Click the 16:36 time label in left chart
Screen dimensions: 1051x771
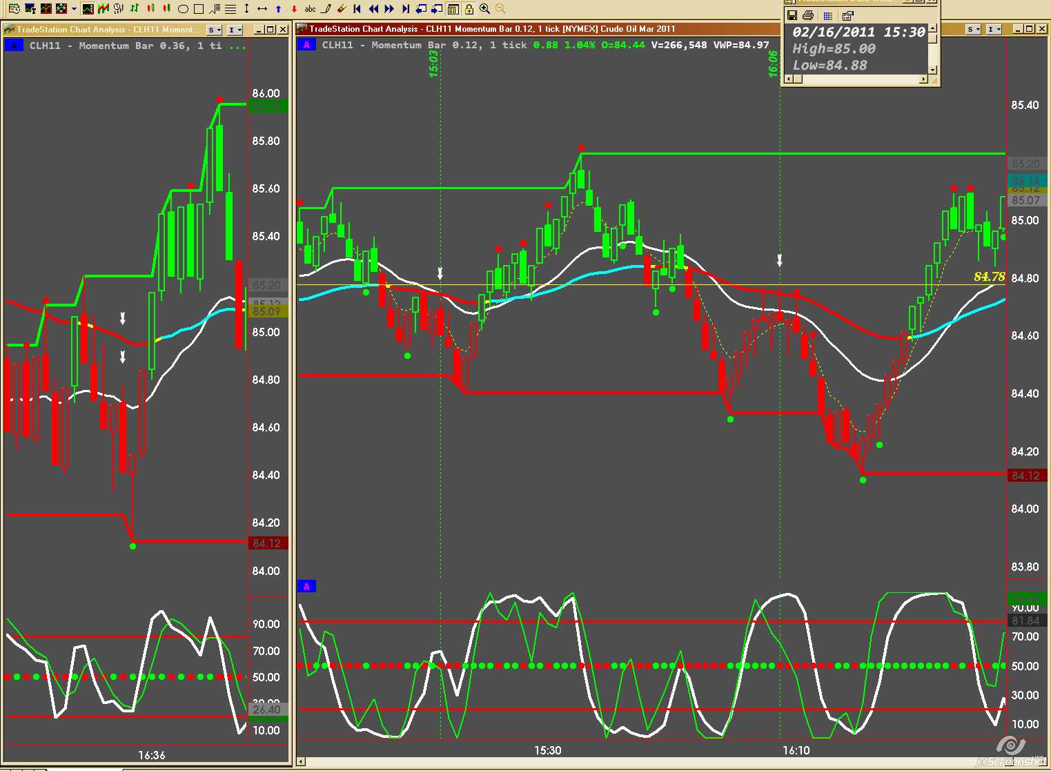[152, 755]
